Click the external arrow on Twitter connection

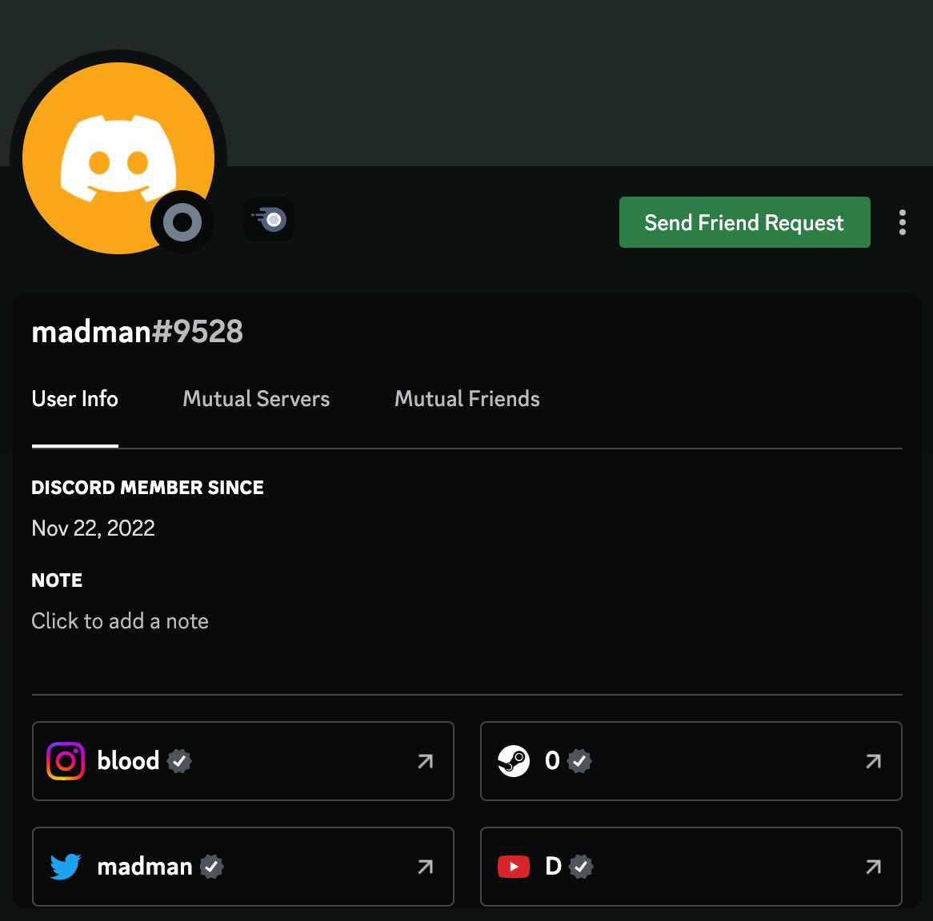pyautogui.click(x=425, y=867)
